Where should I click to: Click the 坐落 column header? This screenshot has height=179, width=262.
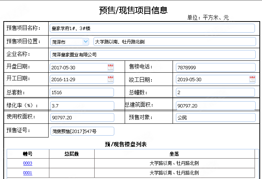click(x=174, y=154)
